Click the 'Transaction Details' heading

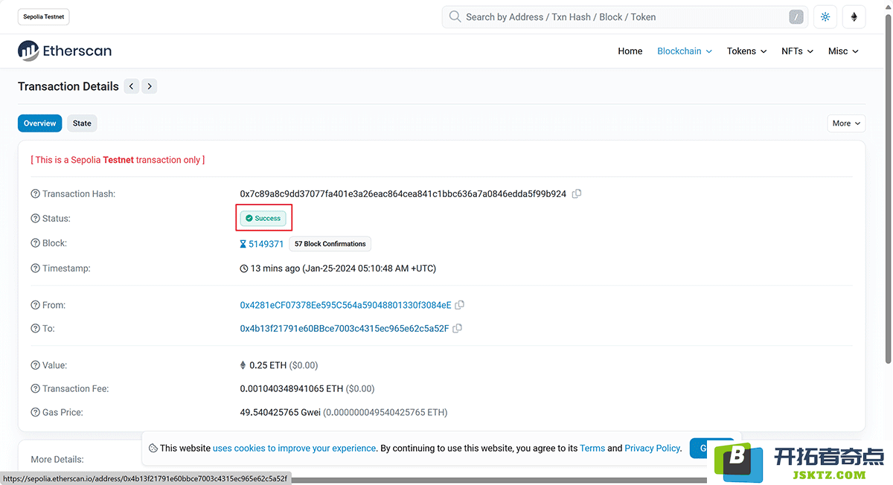pos(68,86)
